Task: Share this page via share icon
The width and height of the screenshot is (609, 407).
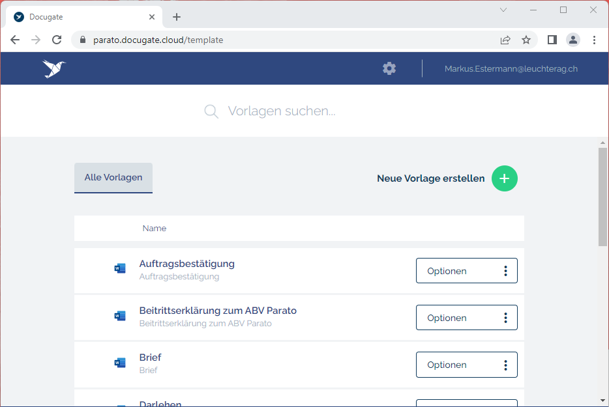Action: (505, 40)
